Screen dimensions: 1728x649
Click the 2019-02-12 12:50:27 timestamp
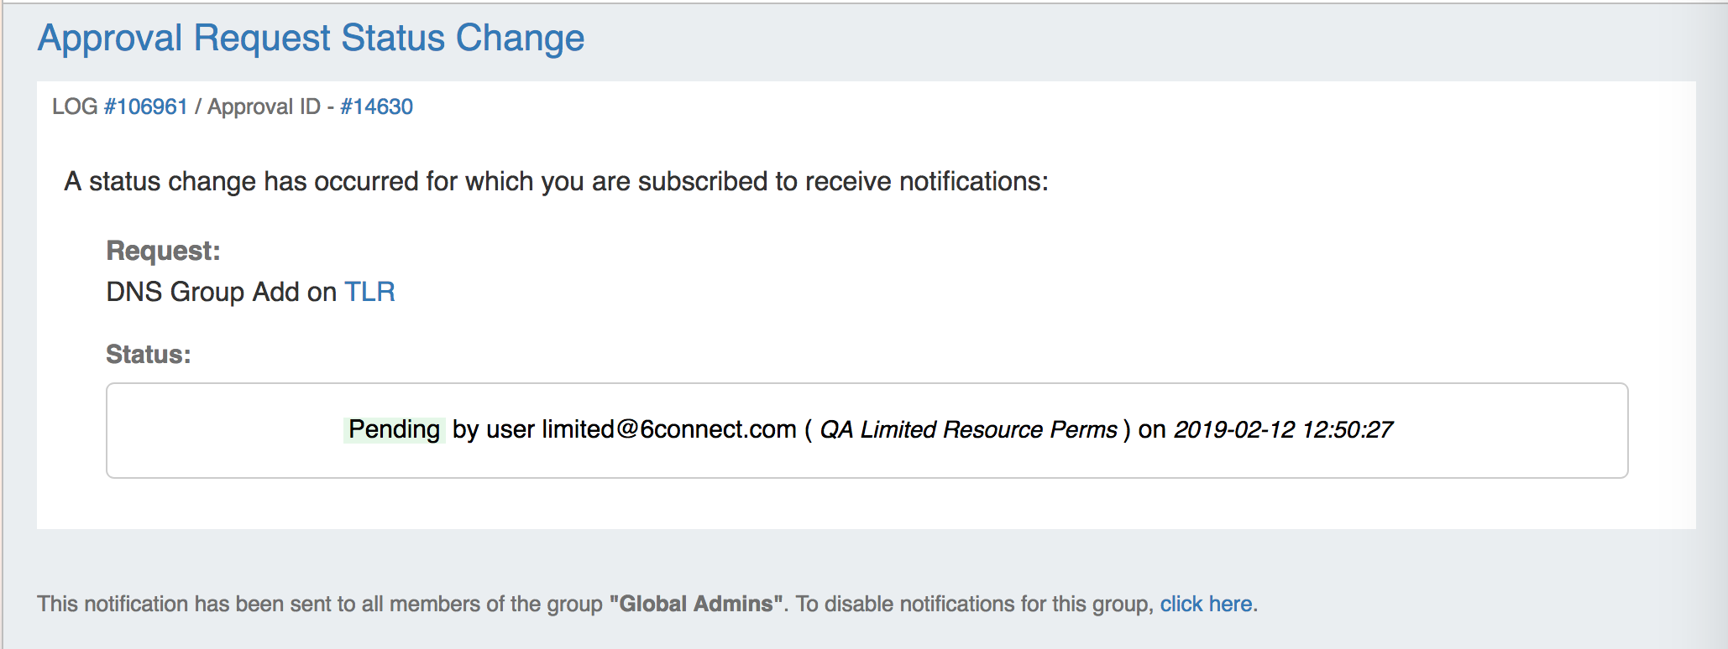click(1283, 429)
